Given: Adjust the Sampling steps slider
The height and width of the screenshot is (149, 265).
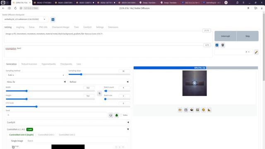Looking at the screenshot, I should 99,74.
